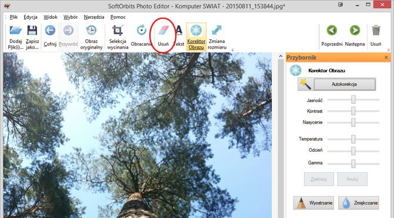Click the Autokorekcja button
The width and height of the screenshot is (394, 218).
click(x=344, y=84)
